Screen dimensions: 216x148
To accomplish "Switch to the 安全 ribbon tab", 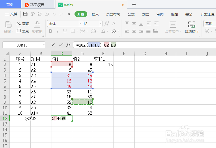I will point(189,14).
